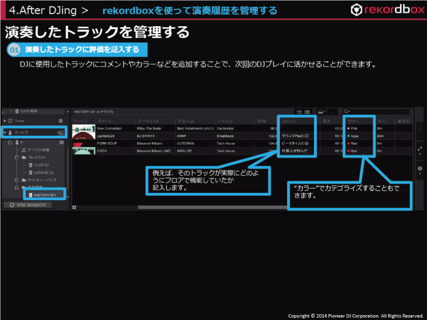Switch to artwork list view icon

click(x=299, y=112)
